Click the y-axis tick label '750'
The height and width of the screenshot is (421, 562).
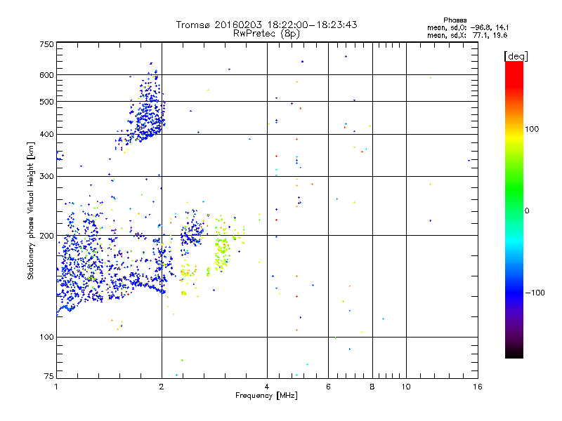[x=46, y=44]
